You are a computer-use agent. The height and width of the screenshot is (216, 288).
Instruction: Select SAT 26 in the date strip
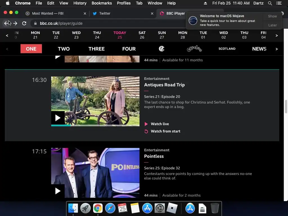pos(142,35)
